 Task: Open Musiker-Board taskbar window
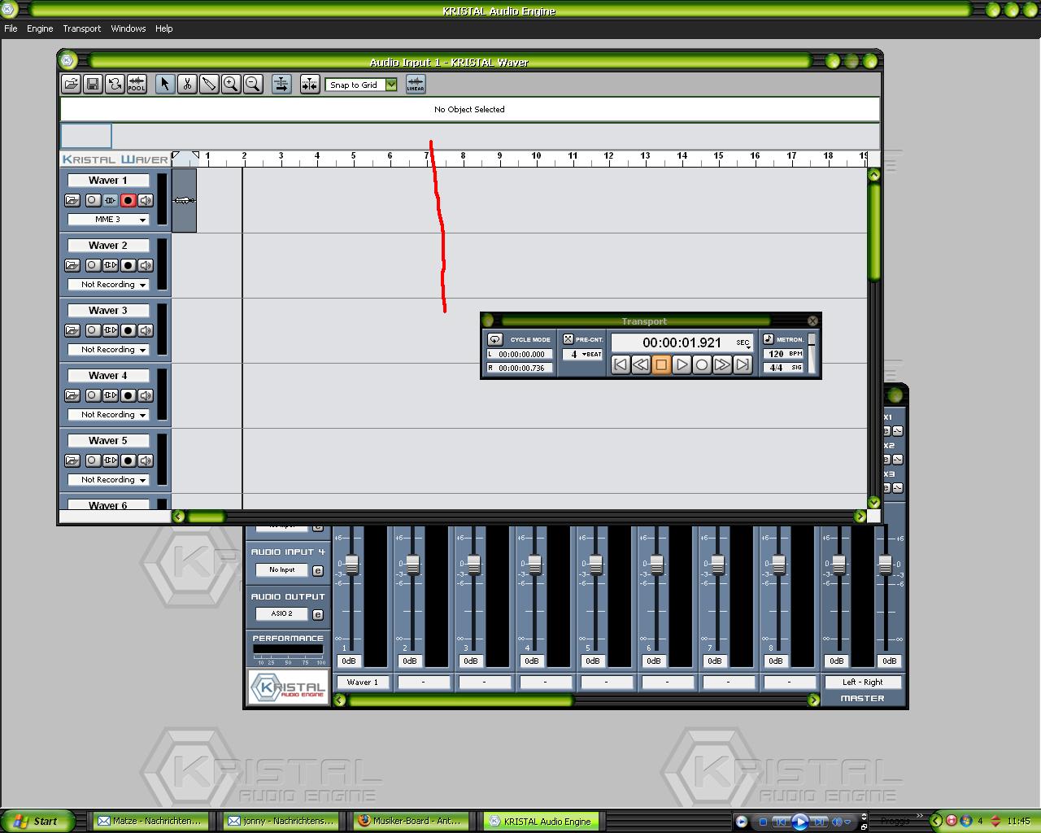coord(411,821)
